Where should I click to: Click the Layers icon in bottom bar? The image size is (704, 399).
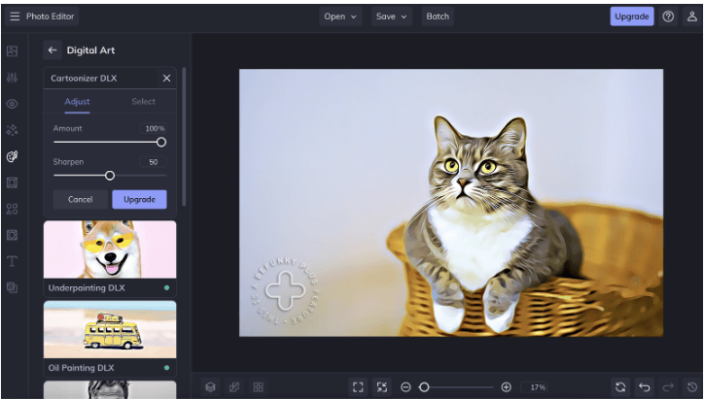[x=210, y=386]
